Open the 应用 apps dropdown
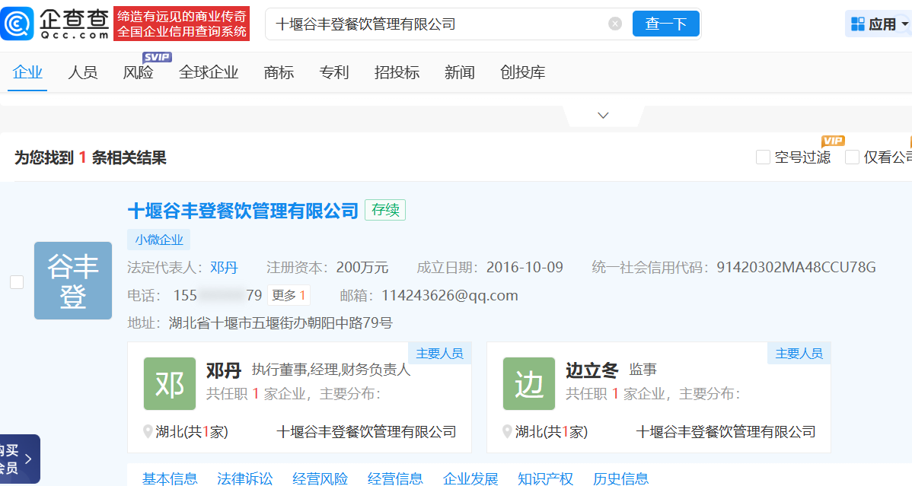The width and height of the screenshot is (912, 486). tap(879, 24)
